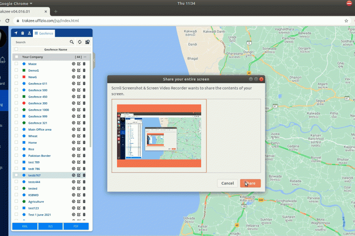Select the Your Company group checkbox

(17, 57)
